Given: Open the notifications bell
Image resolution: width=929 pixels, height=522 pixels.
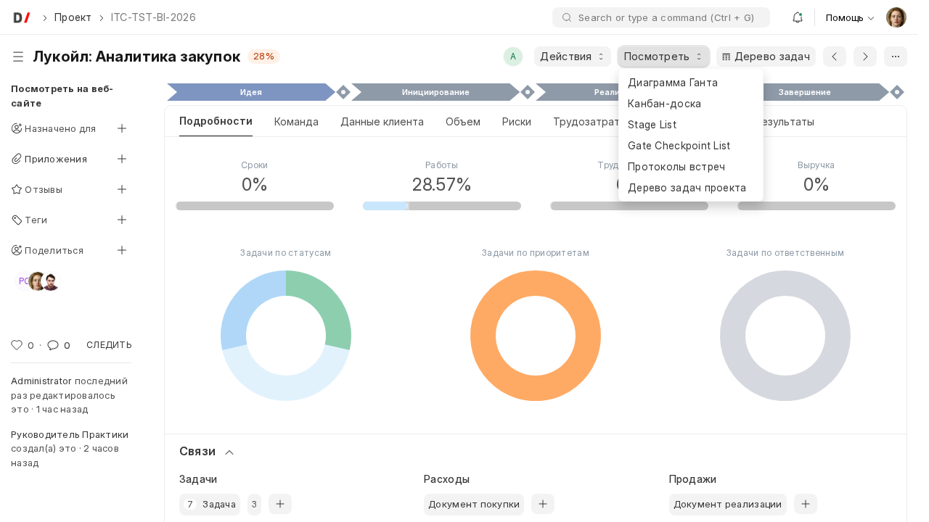Looking at the screenshot, I should coord(797,17).
